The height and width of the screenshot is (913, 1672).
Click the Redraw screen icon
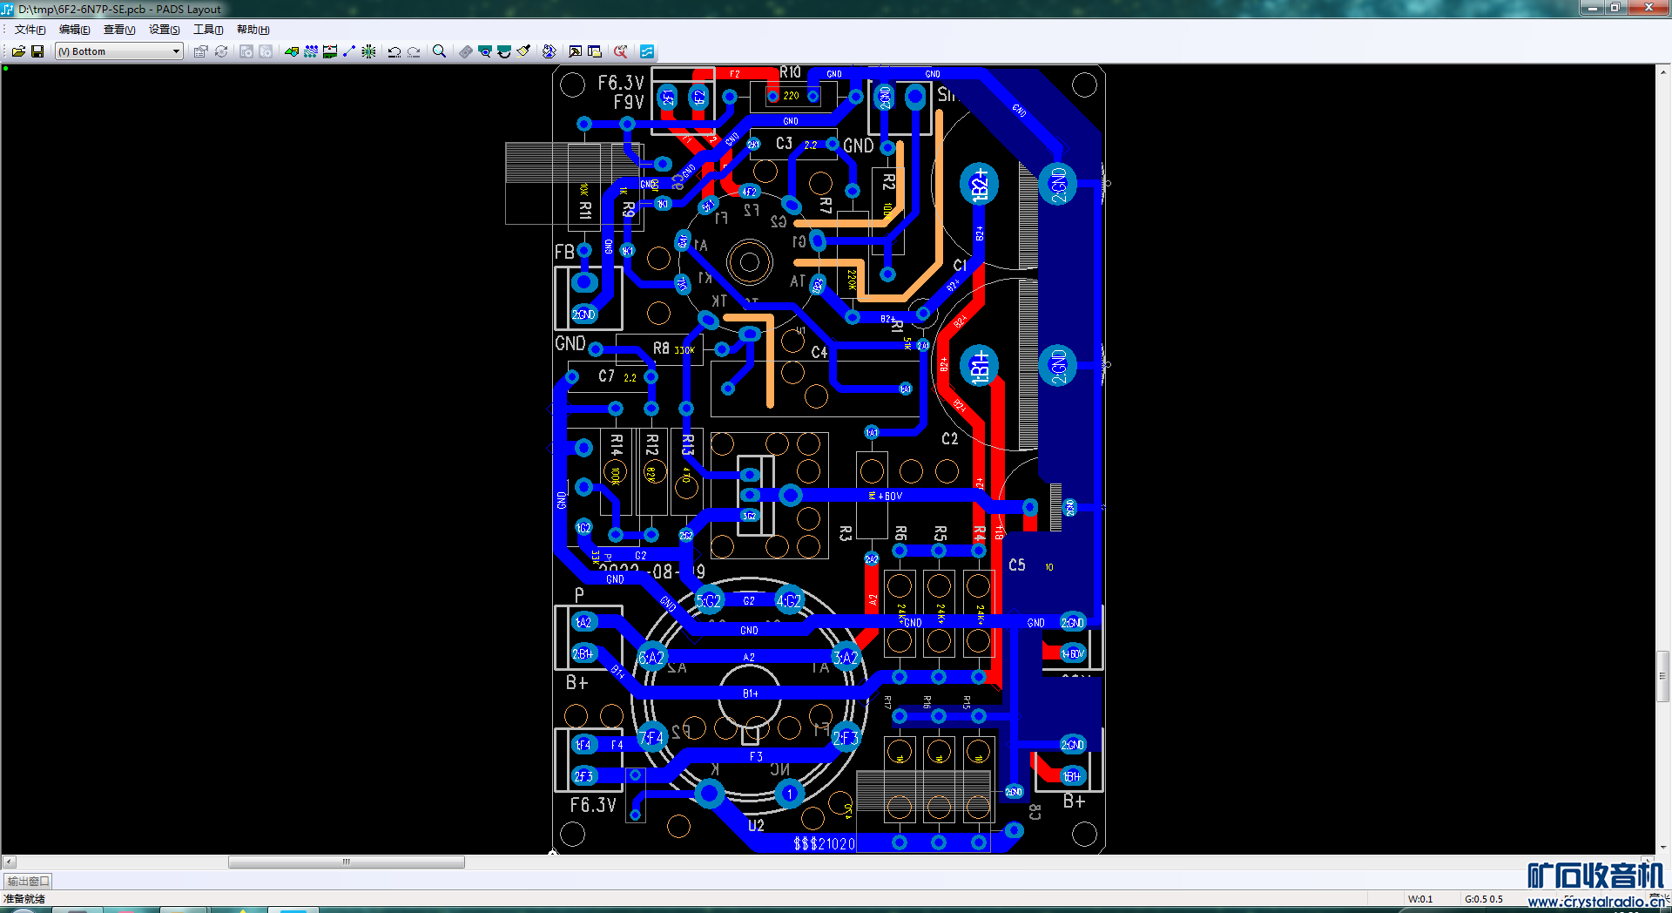point(504,51)
